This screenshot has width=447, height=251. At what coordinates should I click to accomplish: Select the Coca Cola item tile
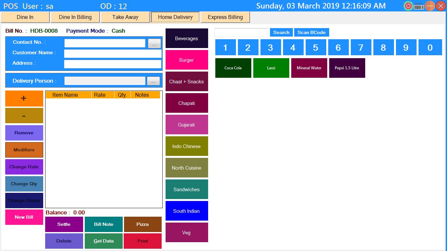233,68
